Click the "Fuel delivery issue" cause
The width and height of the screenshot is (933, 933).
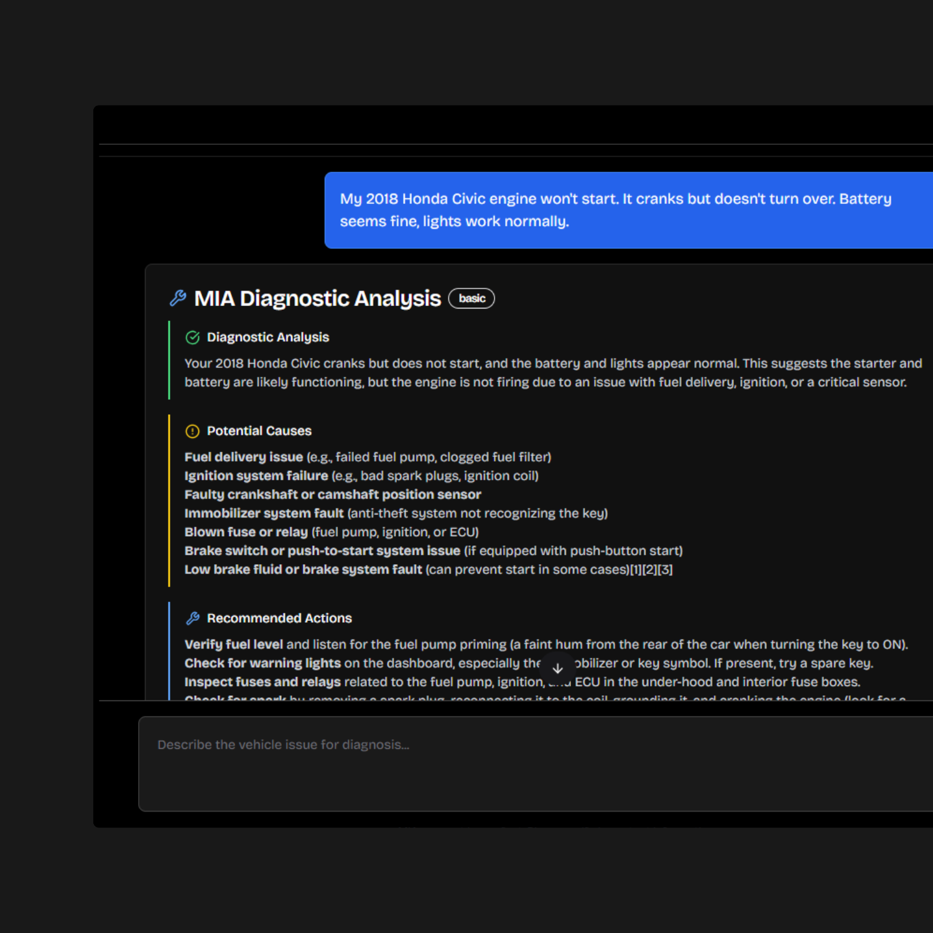(243, 457)
